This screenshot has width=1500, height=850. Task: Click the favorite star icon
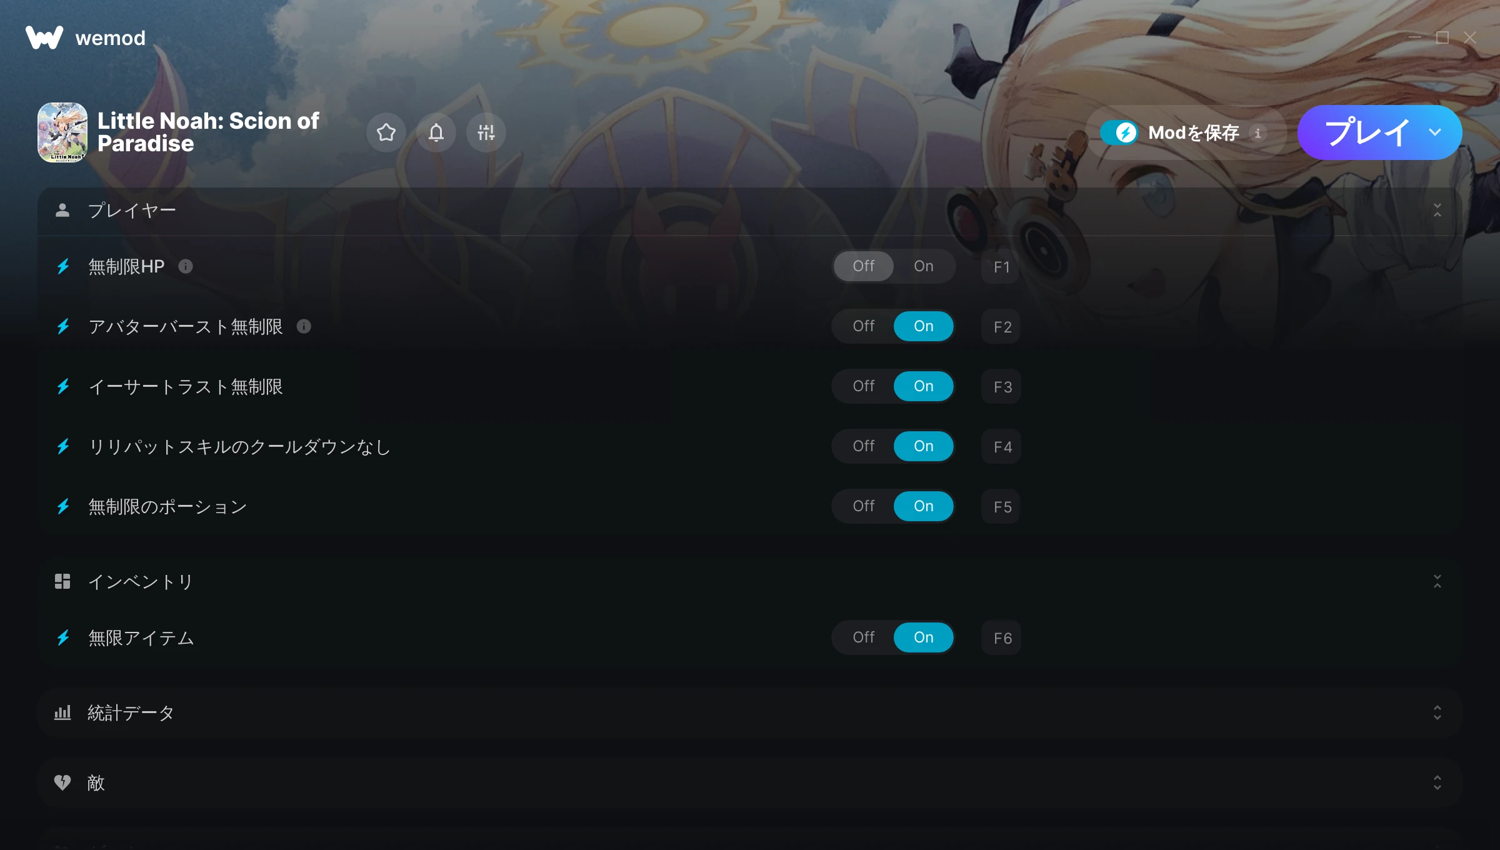point(386,132)
